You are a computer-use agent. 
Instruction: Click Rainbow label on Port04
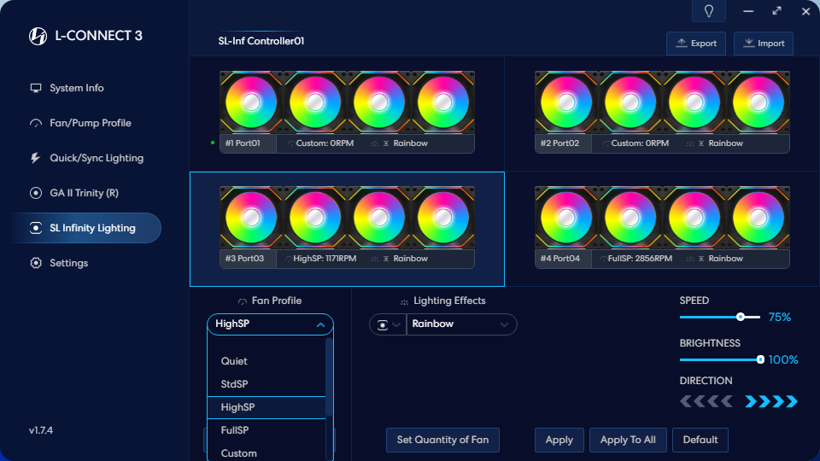coord(726,259)
